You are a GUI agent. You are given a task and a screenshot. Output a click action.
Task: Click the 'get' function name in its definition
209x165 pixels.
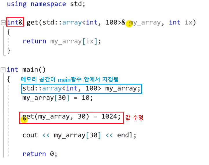point(33,22)
